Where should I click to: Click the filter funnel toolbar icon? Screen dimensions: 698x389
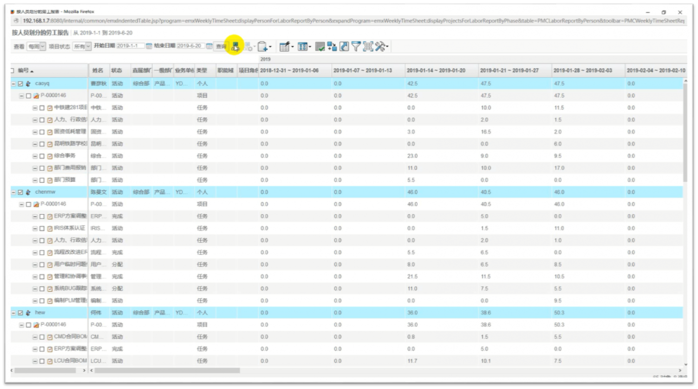(356, 46)
